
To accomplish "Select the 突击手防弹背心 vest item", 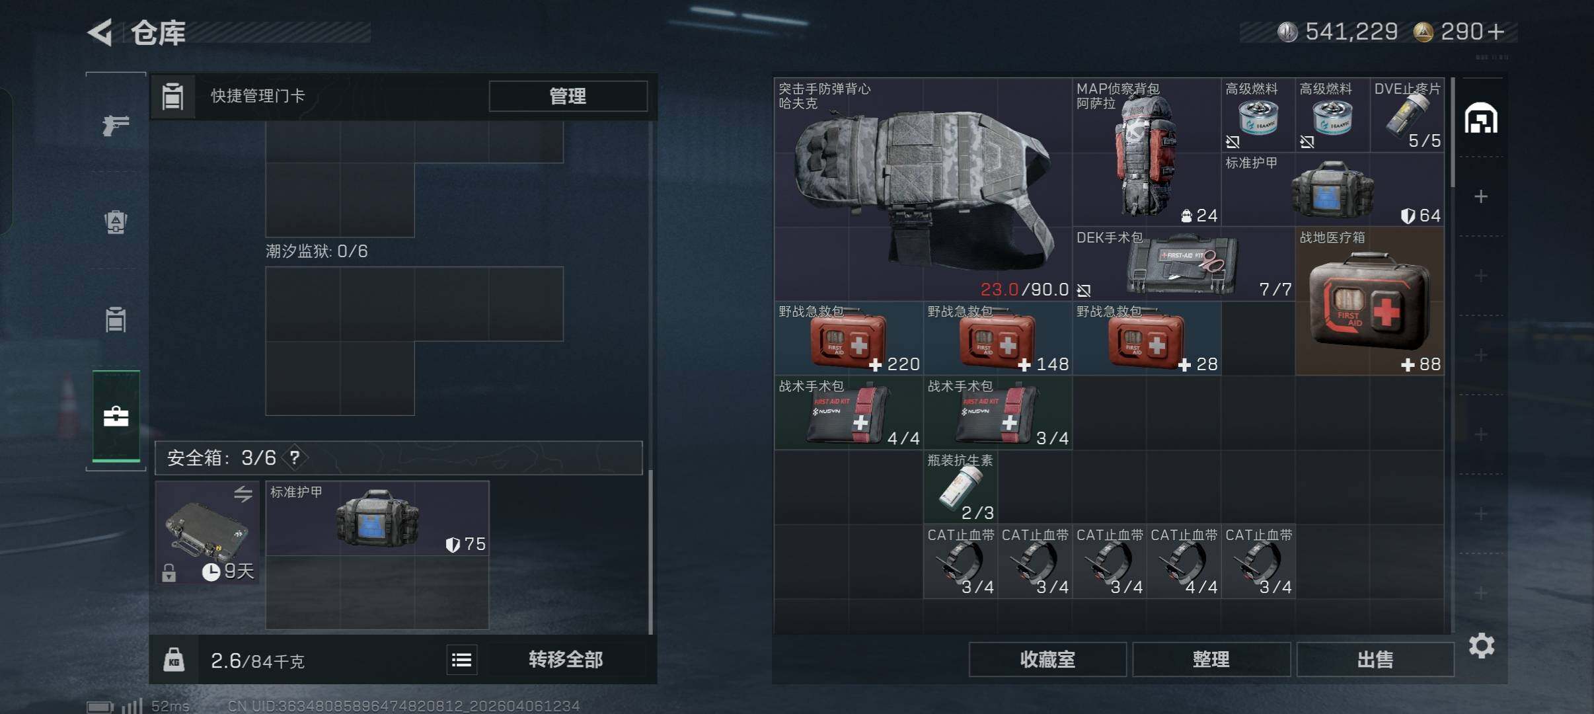I will 923,189.
